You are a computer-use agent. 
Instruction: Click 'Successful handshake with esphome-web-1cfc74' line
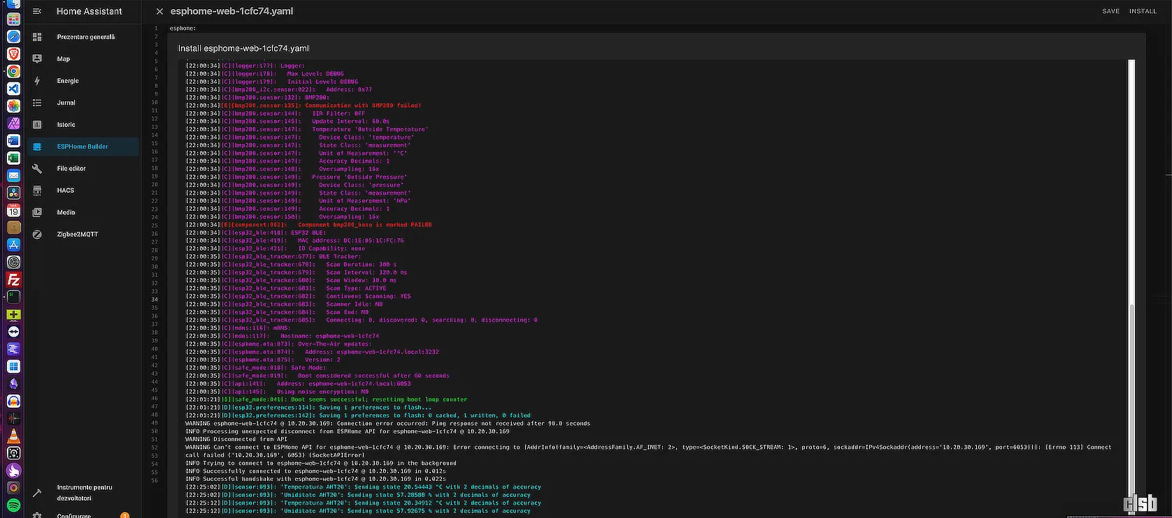click(x=315, y=479)
